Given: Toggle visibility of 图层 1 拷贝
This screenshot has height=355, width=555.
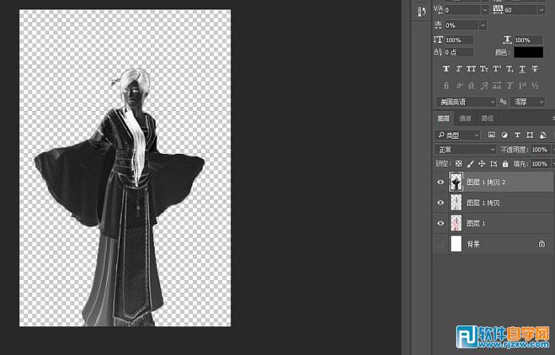Looking at the screenshot, I should [440, 203].
